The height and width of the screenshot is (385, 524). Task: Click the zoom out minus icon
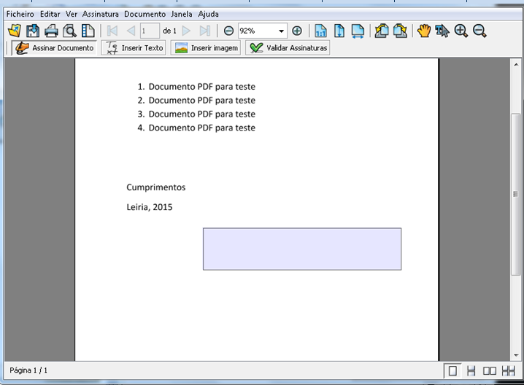tap(228, 31)
